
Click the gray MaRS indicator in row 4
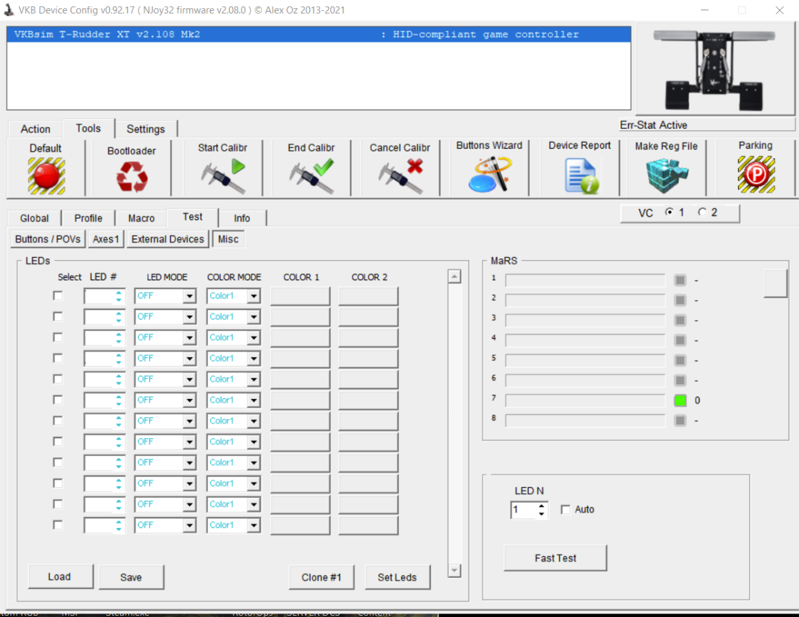680,340
